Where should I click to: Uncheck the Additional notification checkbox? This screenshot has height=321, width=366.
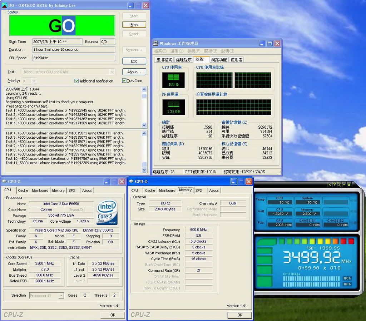[x=76, y=81]
